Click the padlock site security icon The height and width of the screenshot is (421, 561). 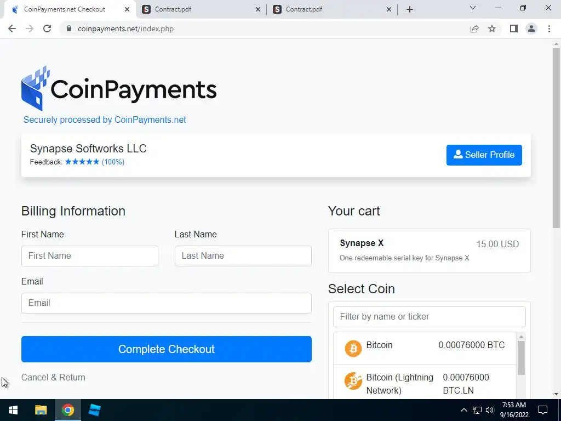tap(69, 29)
